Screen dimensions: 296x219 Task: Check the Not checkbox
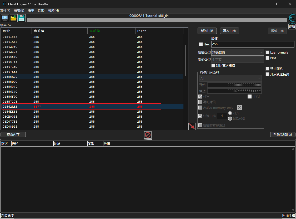[x=268, y=58]
